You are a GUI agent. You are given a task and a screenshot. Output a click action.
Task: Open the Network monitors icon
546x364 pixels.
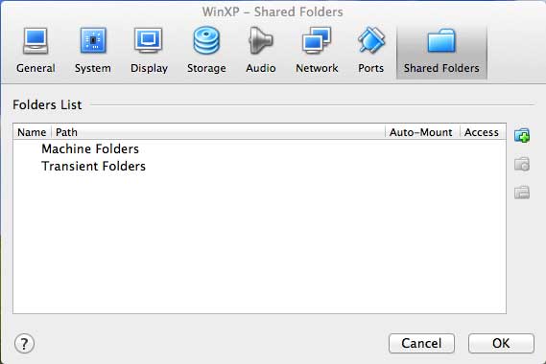pos(317,41)
